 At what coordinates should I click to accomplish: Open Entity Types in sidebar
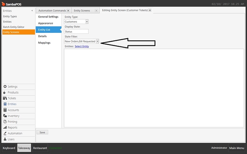point(19,16)
